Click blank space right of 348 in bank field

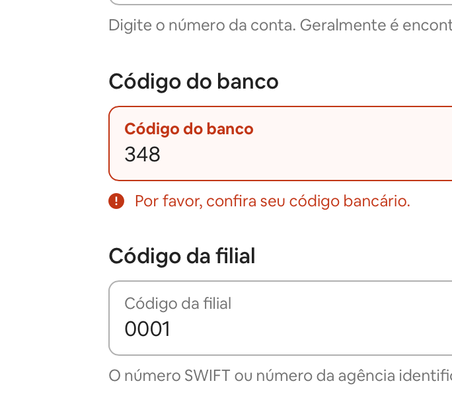[317, 155]
